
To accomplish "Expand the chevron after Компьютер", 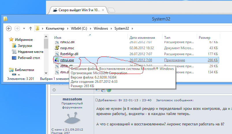I will coord(68,28).
